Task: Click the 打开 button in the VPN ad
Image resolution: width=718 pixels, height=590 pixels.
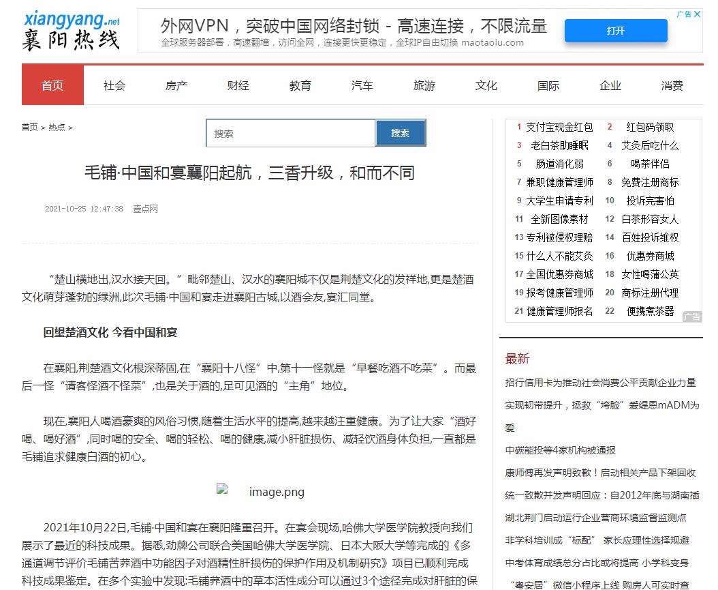Action: (x=616, y=31)
